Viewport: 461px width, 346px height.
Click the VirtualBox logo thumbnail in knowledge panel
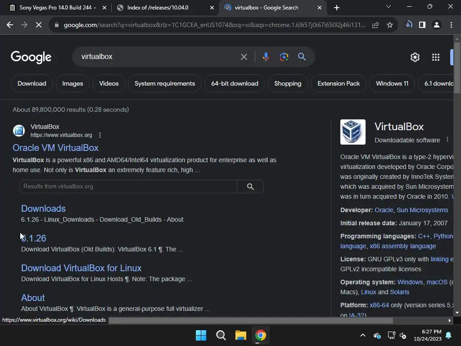tap(353, 132)
